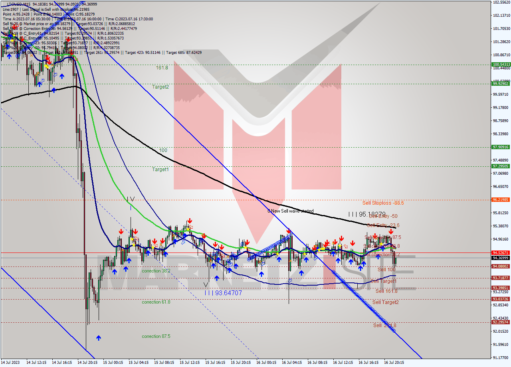The width and height of the screenshot is (511, 367).
Task: Click the red 93.03726 price tag
Action: click(x=501, y=299)
